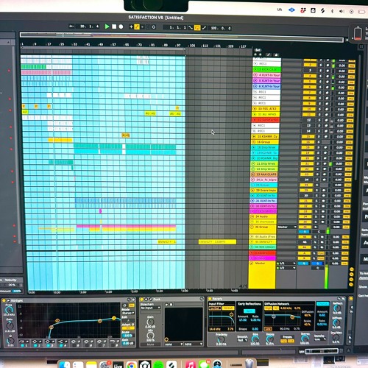The width and height of the screenshot is (368, 368).
Task: Click the Reverb device activator toggle
Action: click(x=210, y=299)
